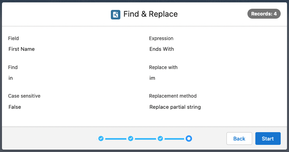
Task: Click the Start button
Action: (268, 139)
